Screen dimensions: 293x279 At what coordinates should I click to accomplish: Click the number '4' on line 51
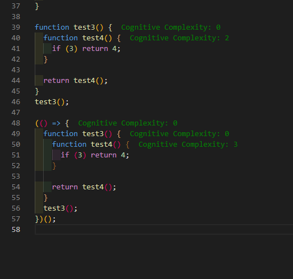pos(123,155)
